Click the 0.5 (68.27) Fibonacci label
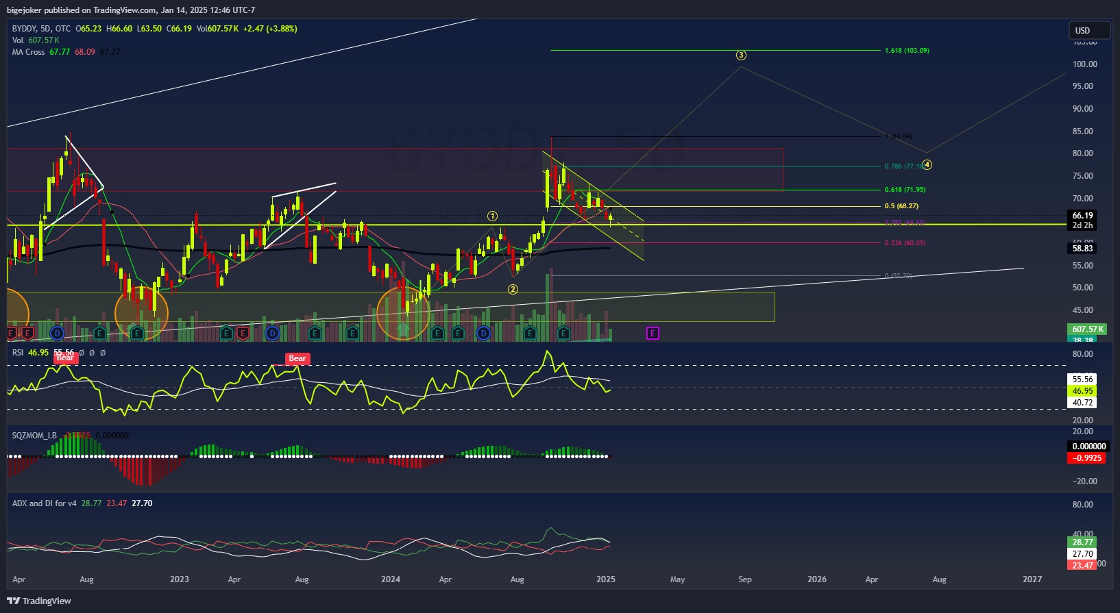The width and height of the screenshot is (1120, 613). [x=901, y=206]
